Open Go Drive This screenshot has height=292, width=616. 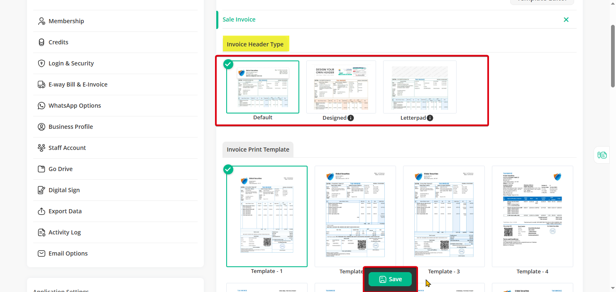(115, 169)
